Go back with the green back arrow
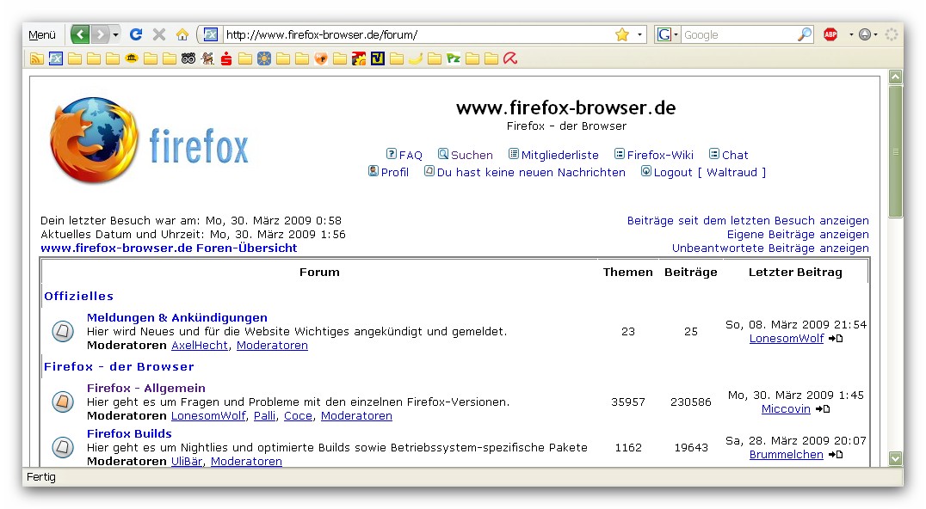Screen dimensions: 926x509 (80, 34)
